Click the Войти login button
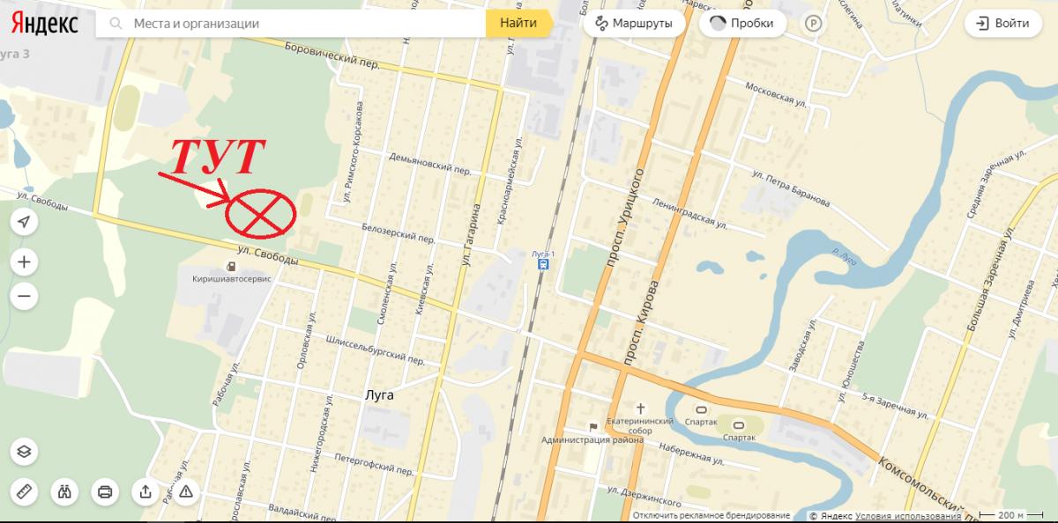 point(1002,24)
